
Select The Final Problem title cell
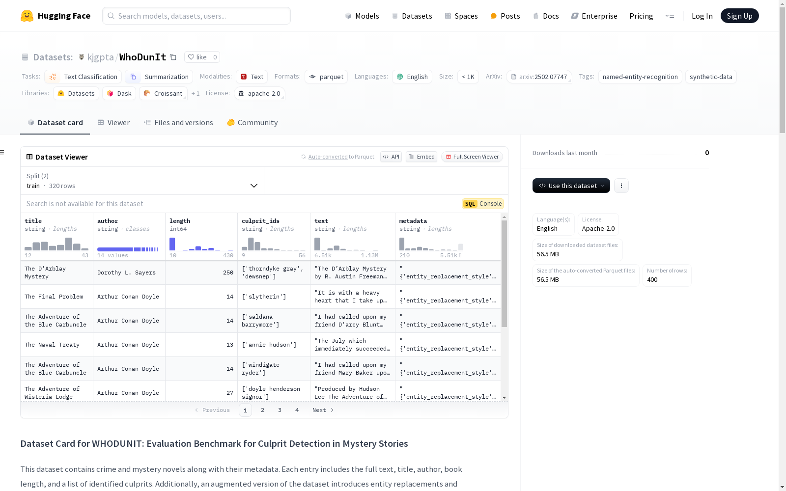pos(57,297)
